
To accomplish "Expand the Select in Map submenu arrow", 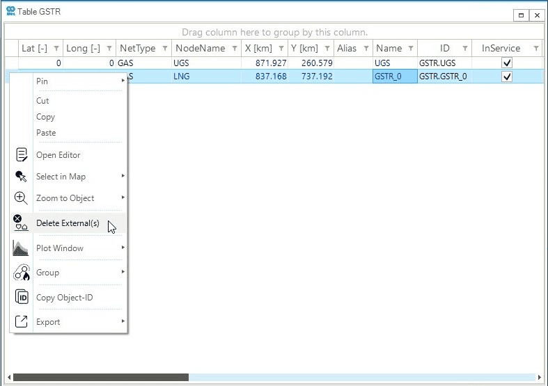I will (123, 176).
